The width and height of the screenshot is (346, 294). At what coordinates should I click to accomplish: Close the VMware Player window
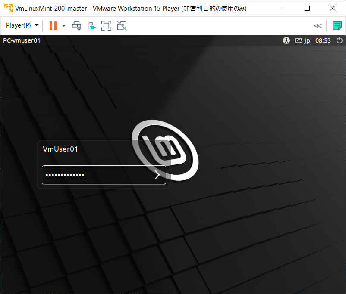(332, 8)
